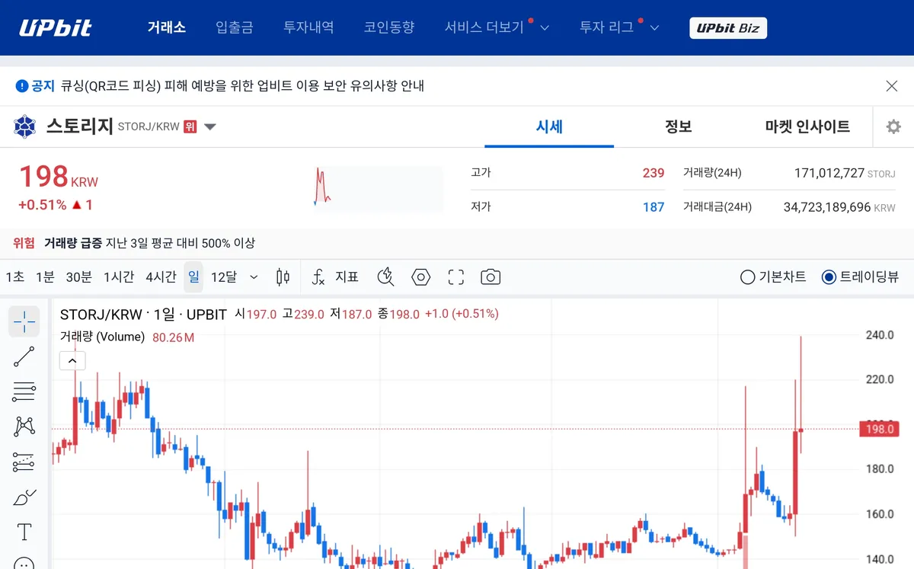
Task: Click the Storj coin logo icon
Action: pos(25,126)
